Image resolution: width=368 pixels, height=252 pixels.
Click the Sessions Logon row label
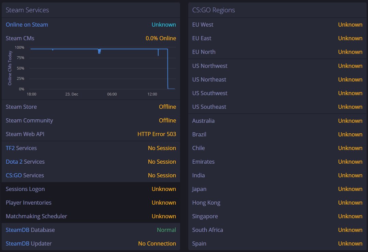pos(25,189)
